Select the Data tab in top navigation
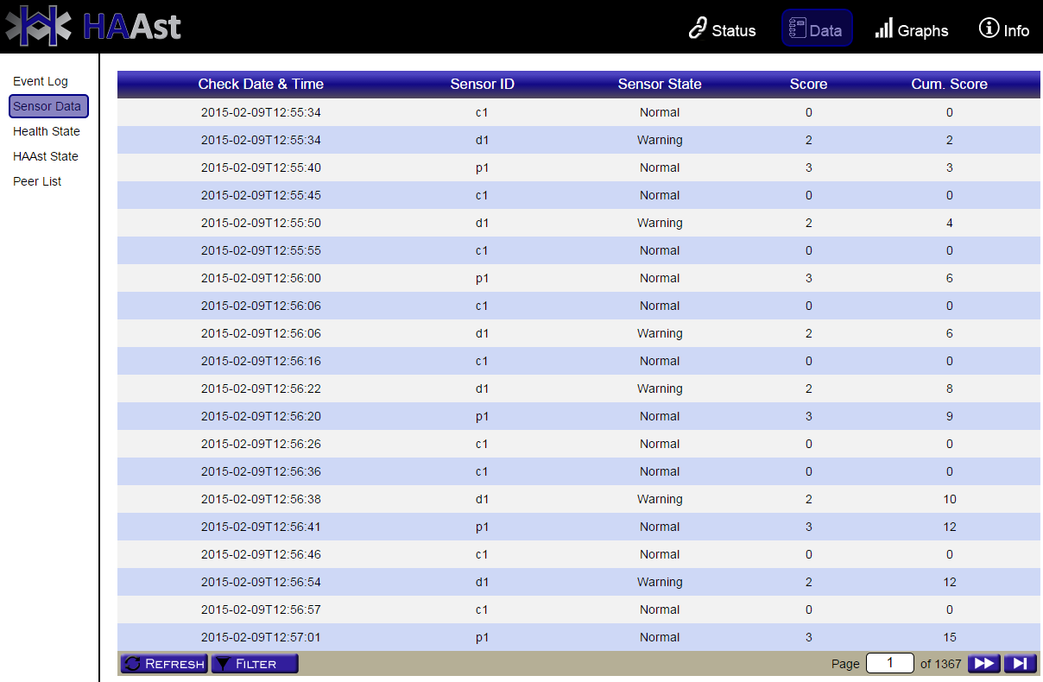 point(817,28)
